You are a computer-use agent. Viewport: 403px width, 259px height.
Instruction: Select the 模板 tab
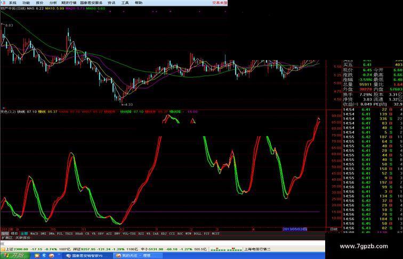tap(14, 233)
